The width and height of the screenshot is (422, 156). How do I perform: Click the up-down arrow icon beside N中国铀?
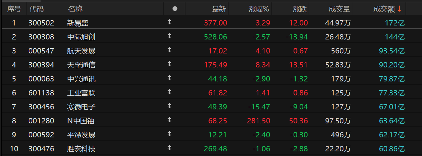(169, 120)
